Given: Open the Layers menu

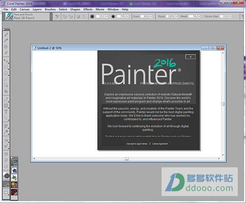Looking at the screenshot, I should (x=37, y=9).
